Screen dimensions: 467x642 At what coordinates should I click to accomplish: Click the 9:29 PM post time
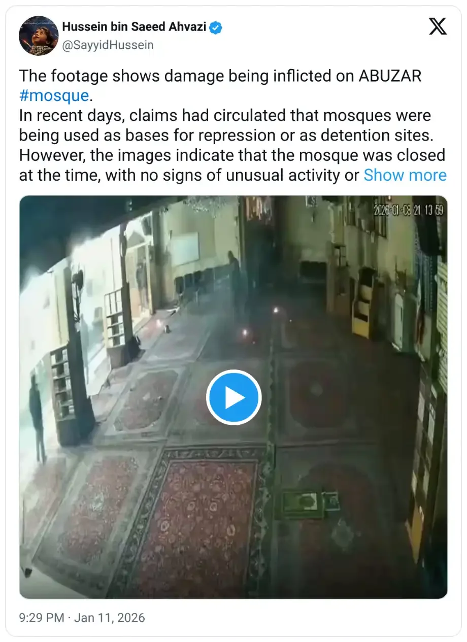pyautogui.click(x=42, y=618)
